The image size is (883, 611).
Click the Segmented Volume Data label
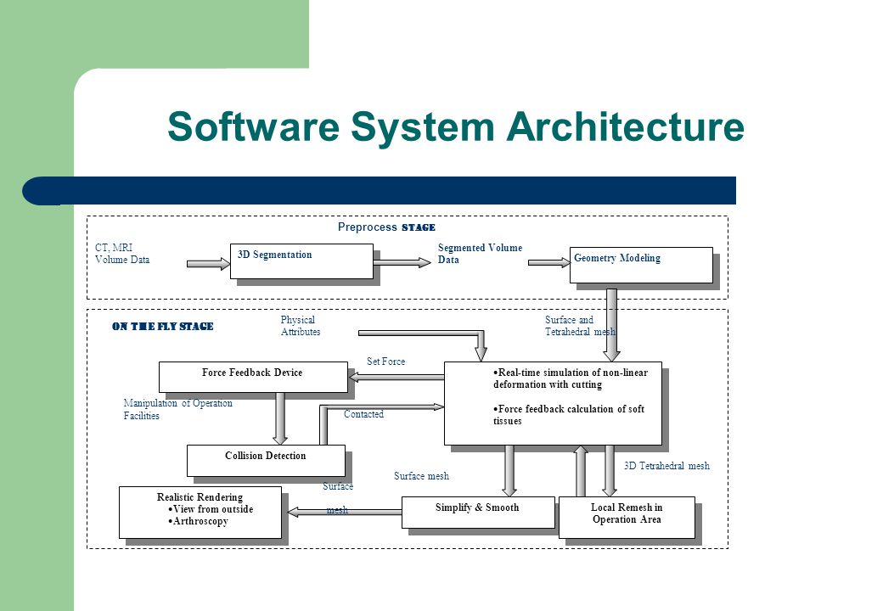pyautogui.click(x=480, y=254)
